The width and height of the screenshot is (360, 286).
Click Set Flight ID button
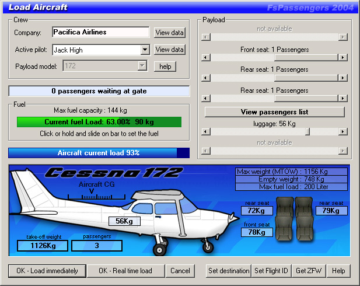coord(271,271)
